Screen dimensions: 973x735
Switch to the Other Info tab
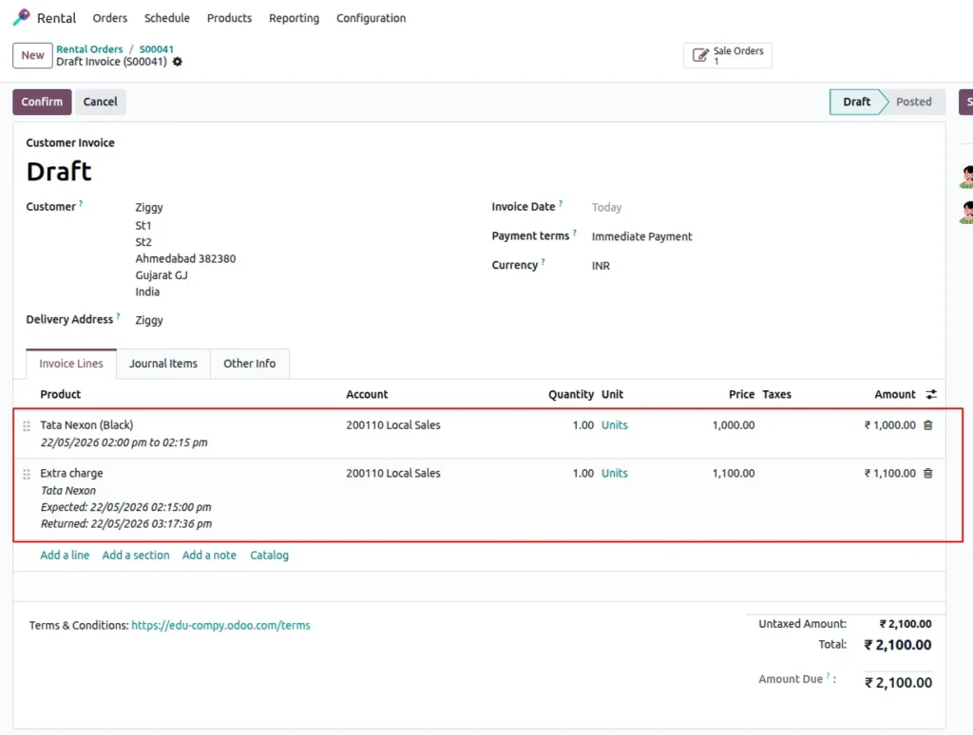[250, 364]
